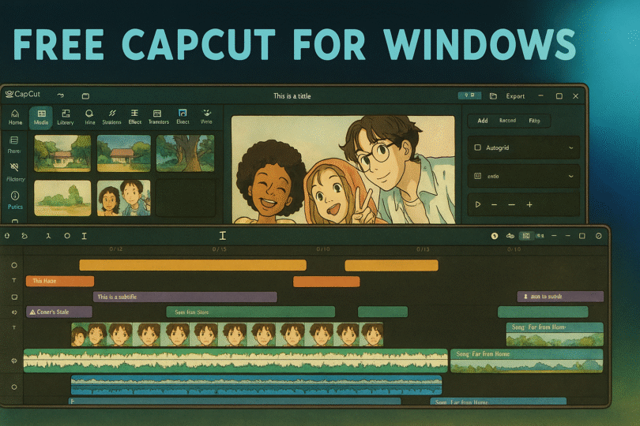The image size is (640, 426).
Task: Mute the 'Coner's Stale' track speaker icon
Action: click(14, 312)
